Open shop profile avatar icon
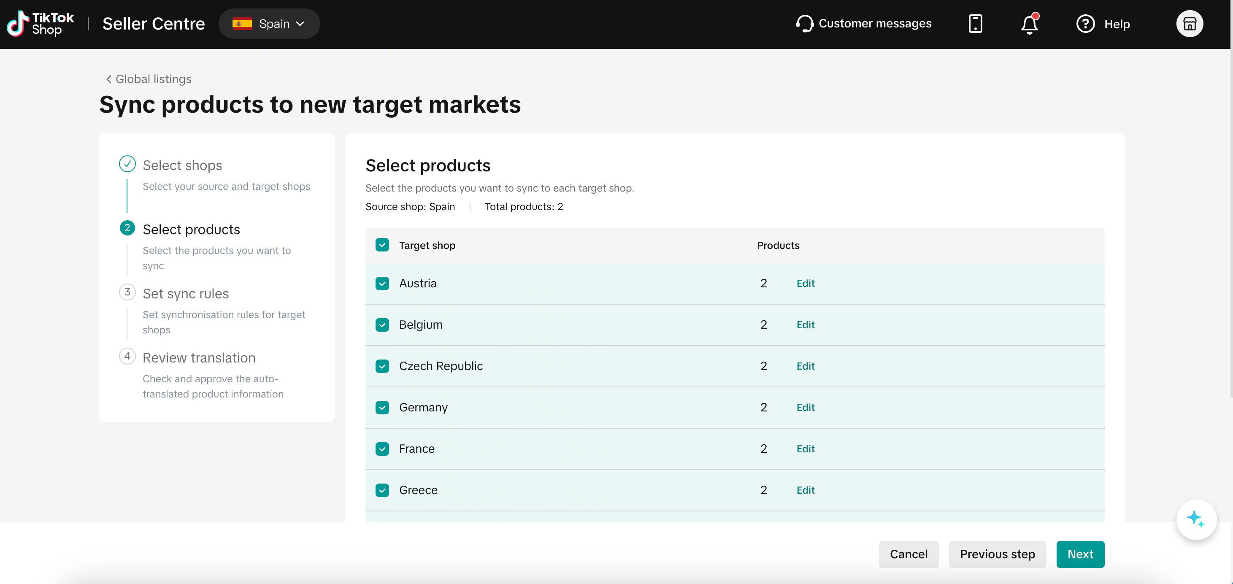Viewport: 1233px width, 584px height. 1190,24
